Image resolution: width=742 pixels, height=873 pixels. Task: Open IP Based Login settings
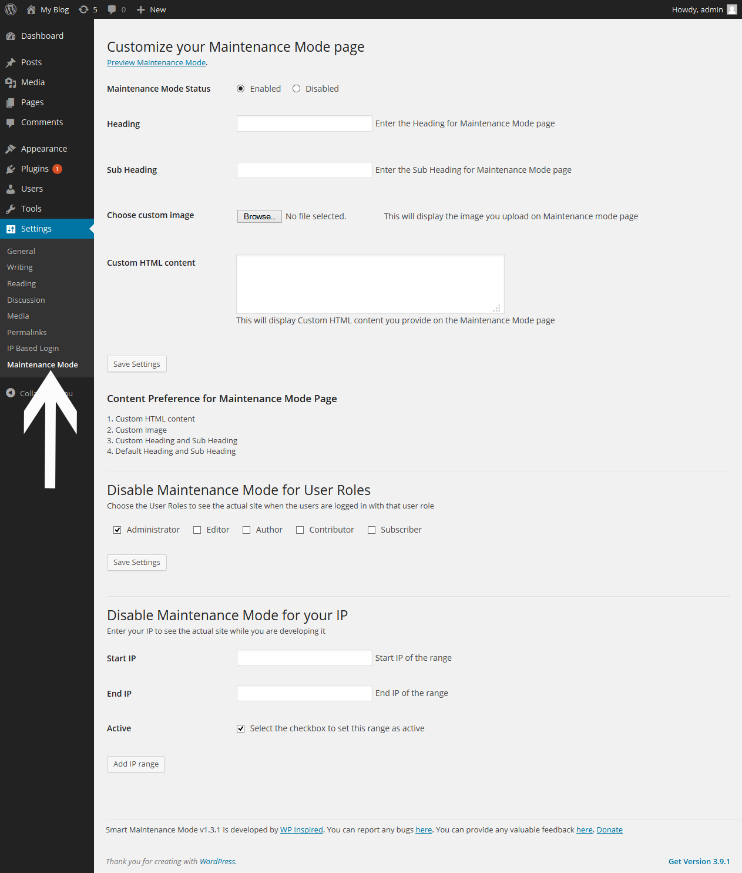coord(33,349)
